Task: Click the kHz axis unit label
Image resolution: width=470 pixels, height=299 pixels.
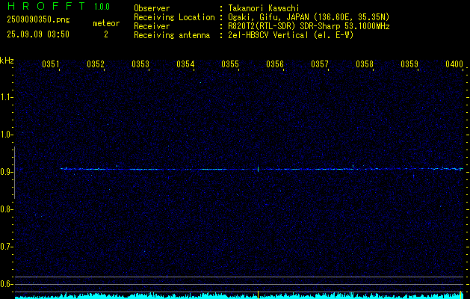Action: (7, 61)
